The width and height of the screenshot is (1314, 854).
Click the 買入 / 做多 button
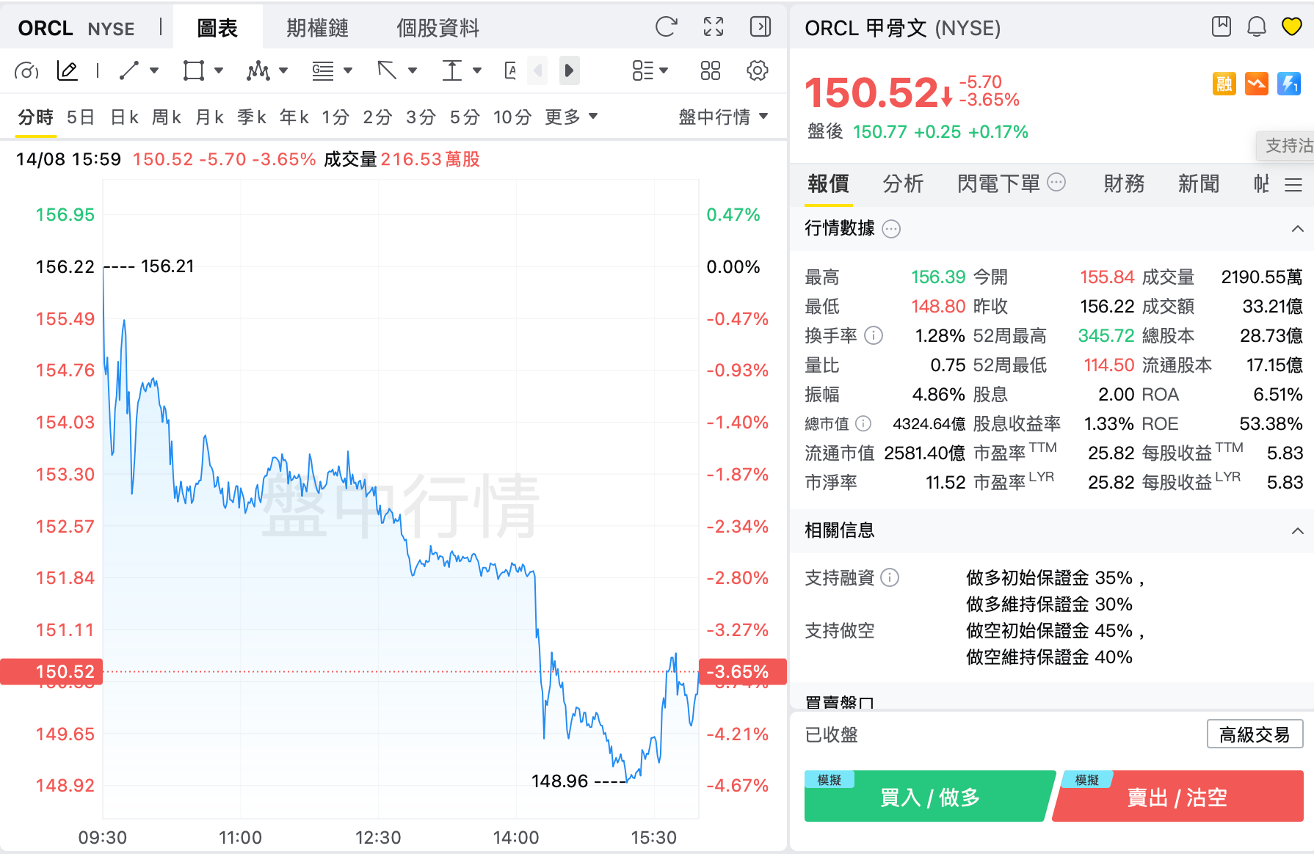(930, 796)
